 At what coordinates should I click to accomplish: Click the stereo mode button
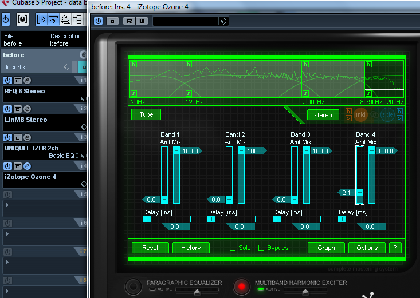pos(323,115)
